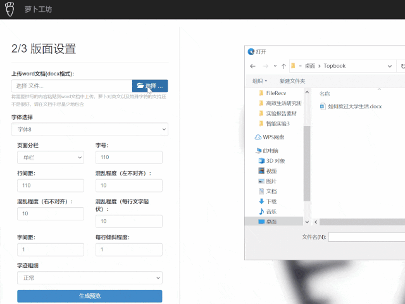Click the sidebar scroll up arrow

[307, 92]
